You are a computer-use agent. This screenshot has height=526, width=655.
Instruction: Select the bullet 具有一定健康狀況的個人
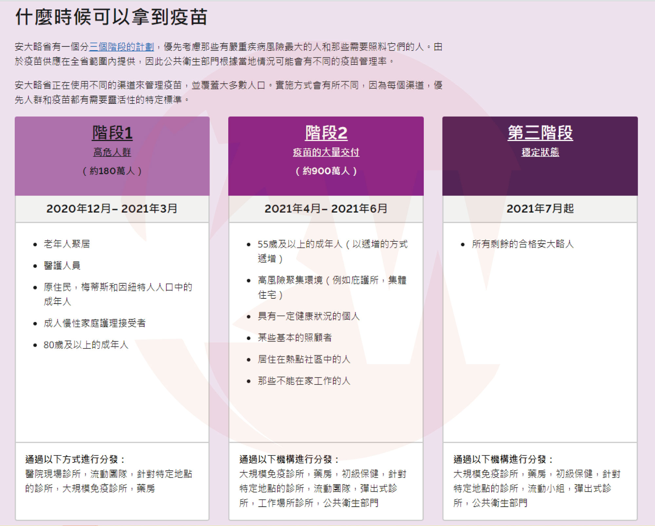click(309, 316)
